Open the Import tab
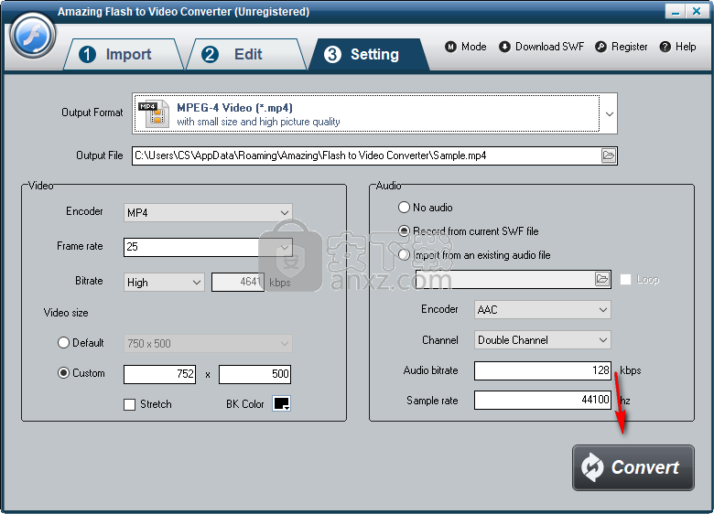Image resolution: width=714 pixels, height=514 pixels. tap(123, 54)
